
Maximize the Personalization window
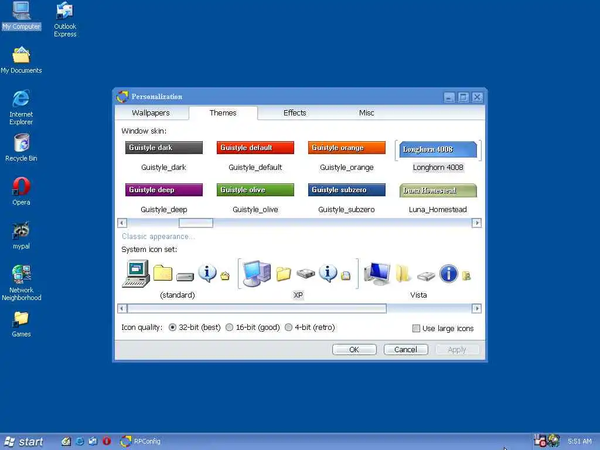click(x=463, y=97)
